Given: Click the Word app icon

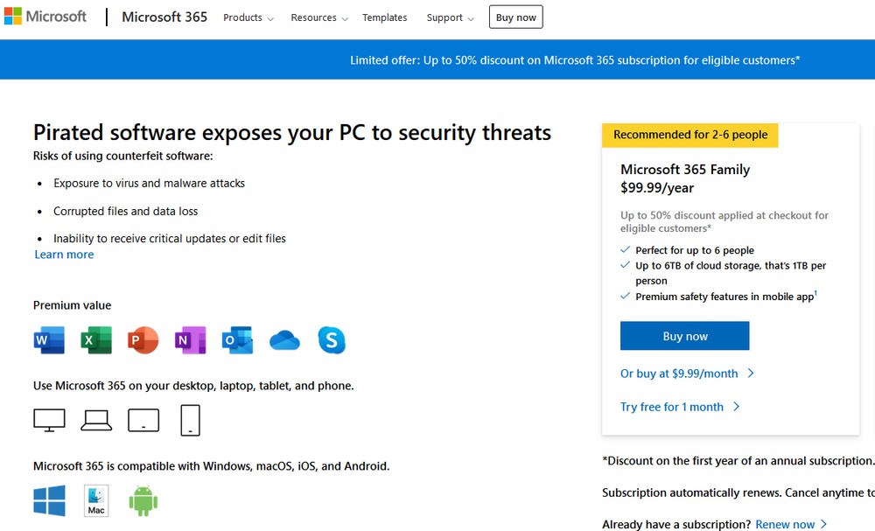Looking at the screenshot, I should 49,339.
